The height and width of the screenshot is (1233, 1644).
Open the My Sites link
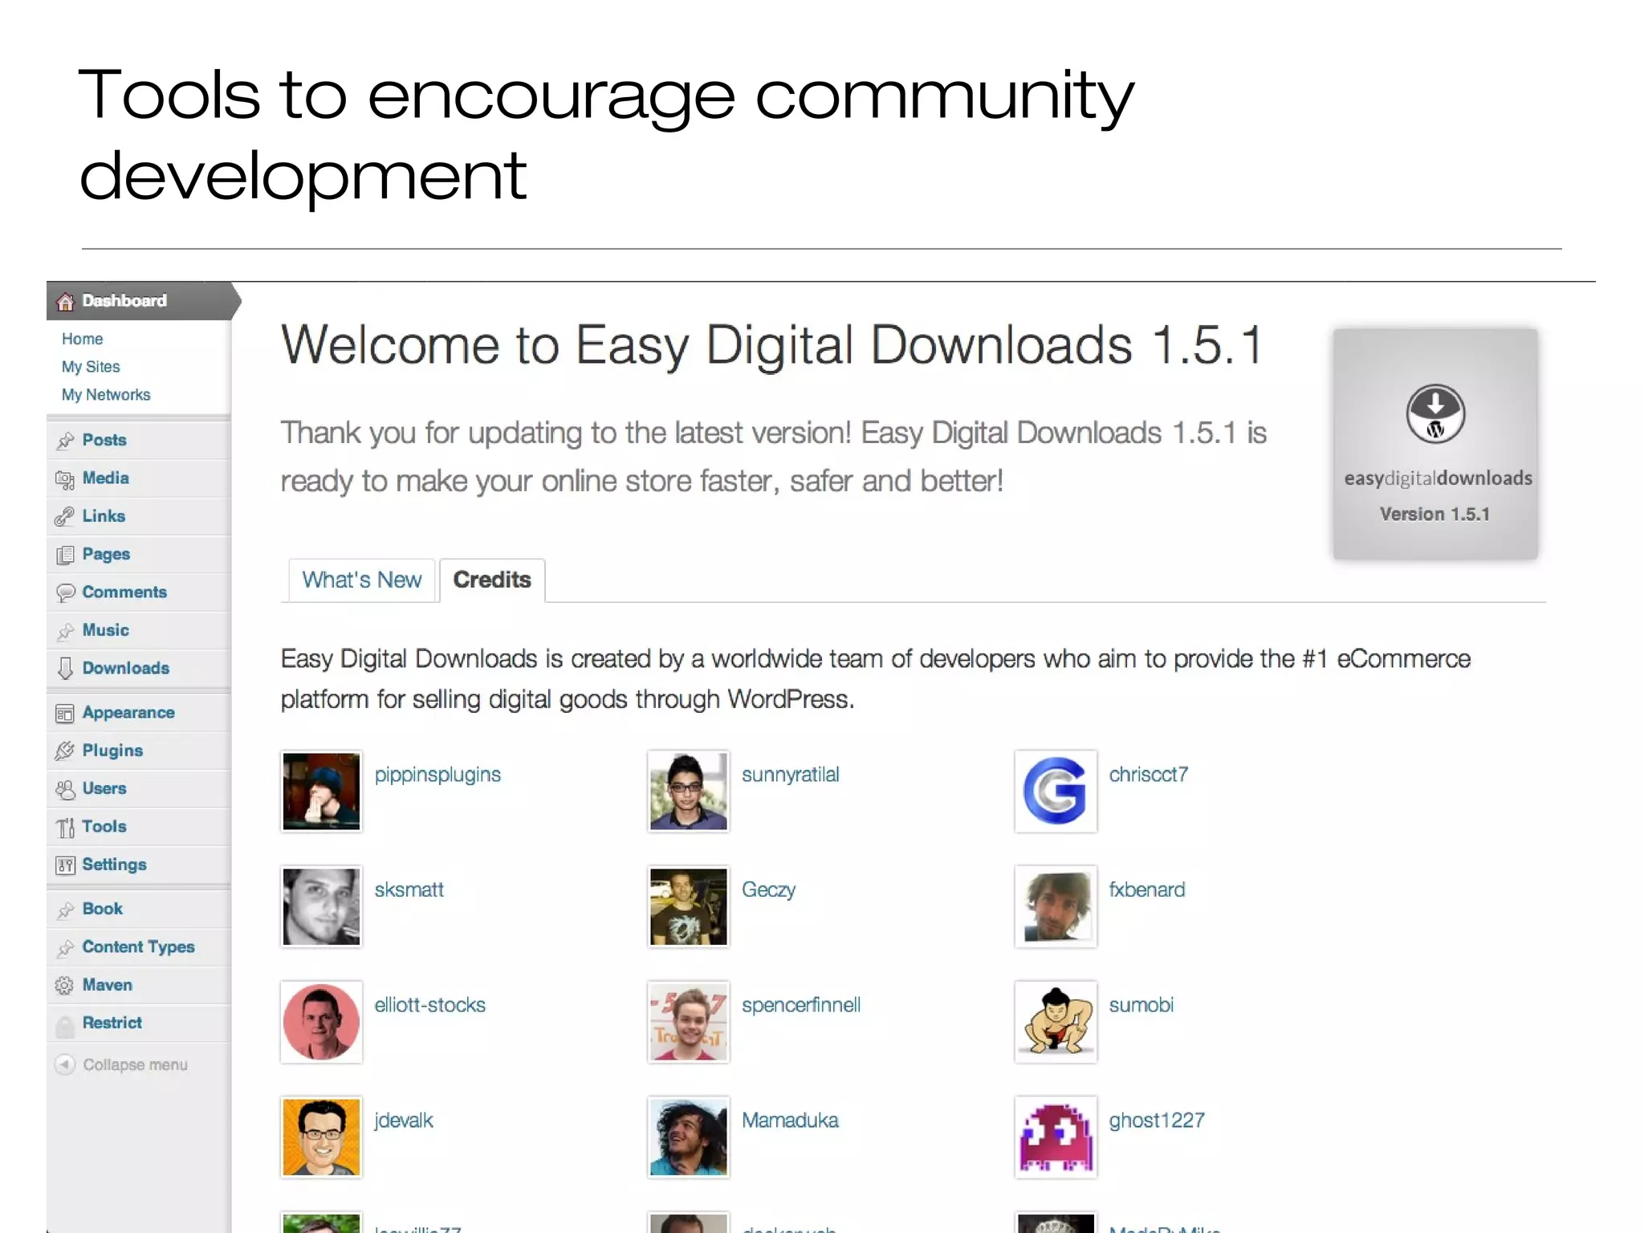point(91,367)
